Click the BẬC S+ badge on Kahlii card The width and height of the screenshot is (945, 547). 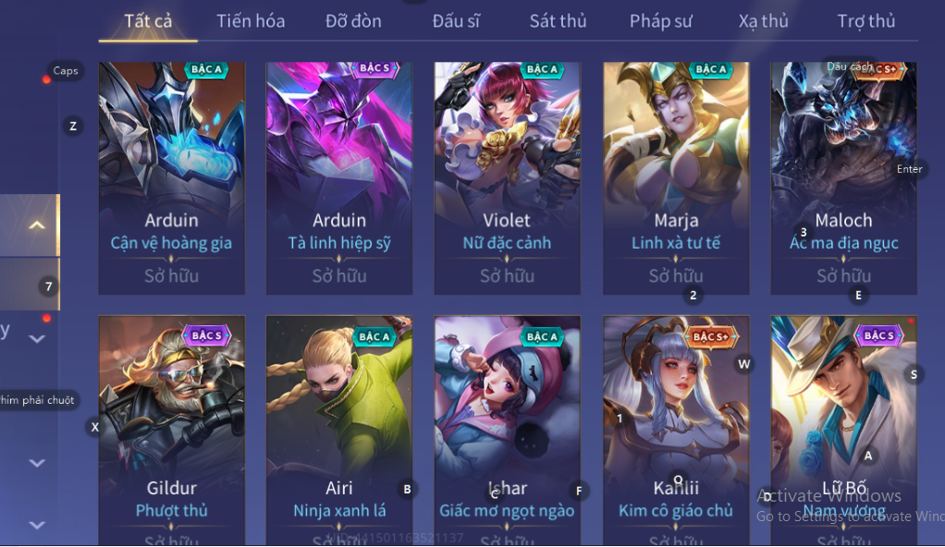710,336
